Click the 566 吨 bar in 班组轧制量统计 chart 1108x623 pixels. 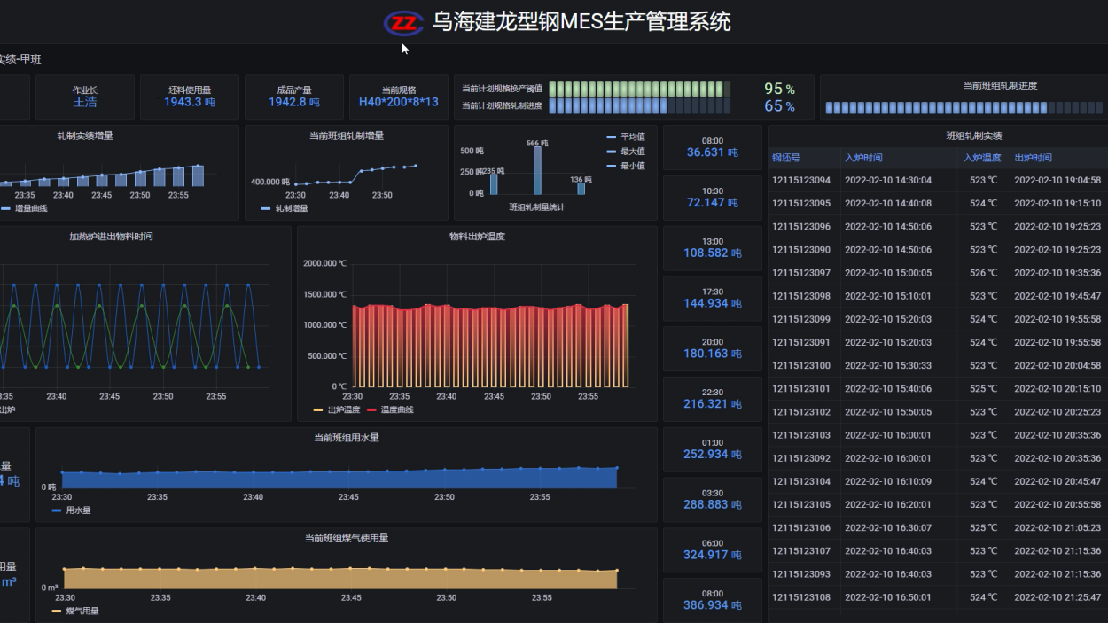(x=537, y=169)
